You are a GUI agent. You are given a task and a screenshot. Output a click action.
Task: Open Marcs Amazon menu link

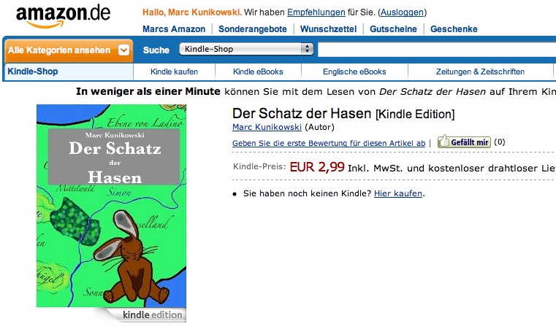click(x=174, y=29)
